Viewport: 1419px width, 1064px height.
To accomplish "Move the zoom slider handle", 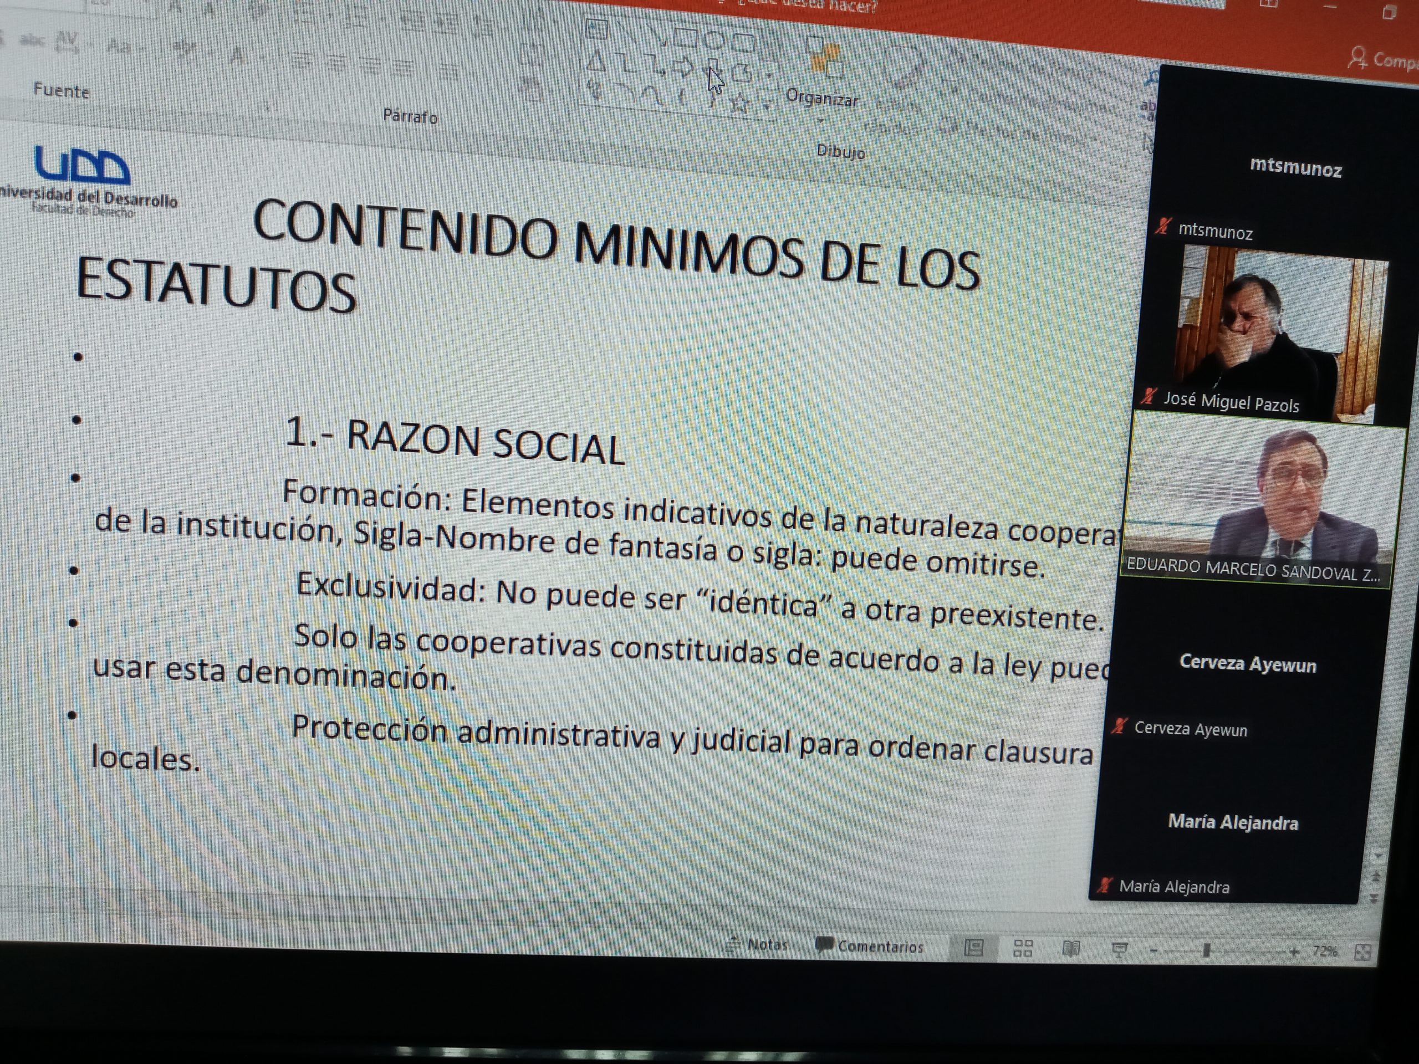I will pos(1206,950).
